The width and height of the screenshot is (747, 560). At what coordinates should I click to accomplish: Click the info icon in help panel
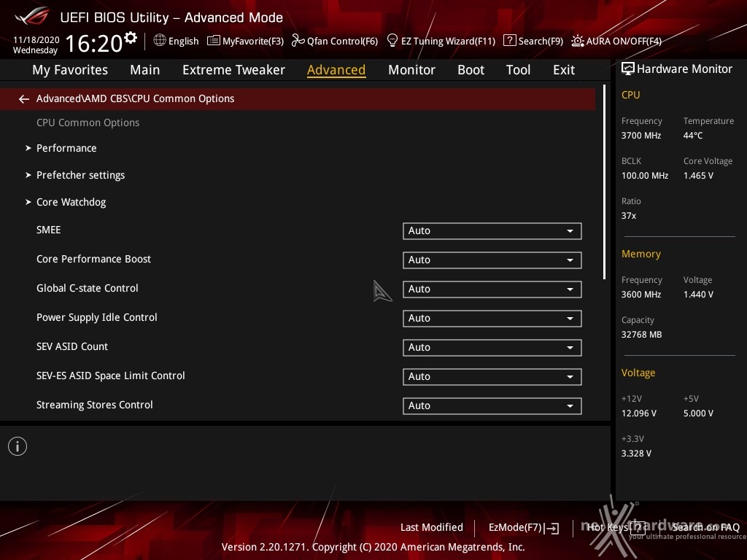(x=18, y=446)
